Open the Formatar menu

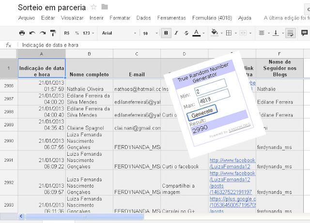coord(120,18)
